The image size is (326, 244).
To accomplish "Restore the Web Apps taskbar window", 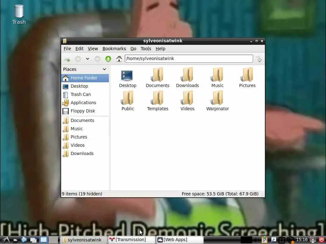I will click(x=180, y=240).
